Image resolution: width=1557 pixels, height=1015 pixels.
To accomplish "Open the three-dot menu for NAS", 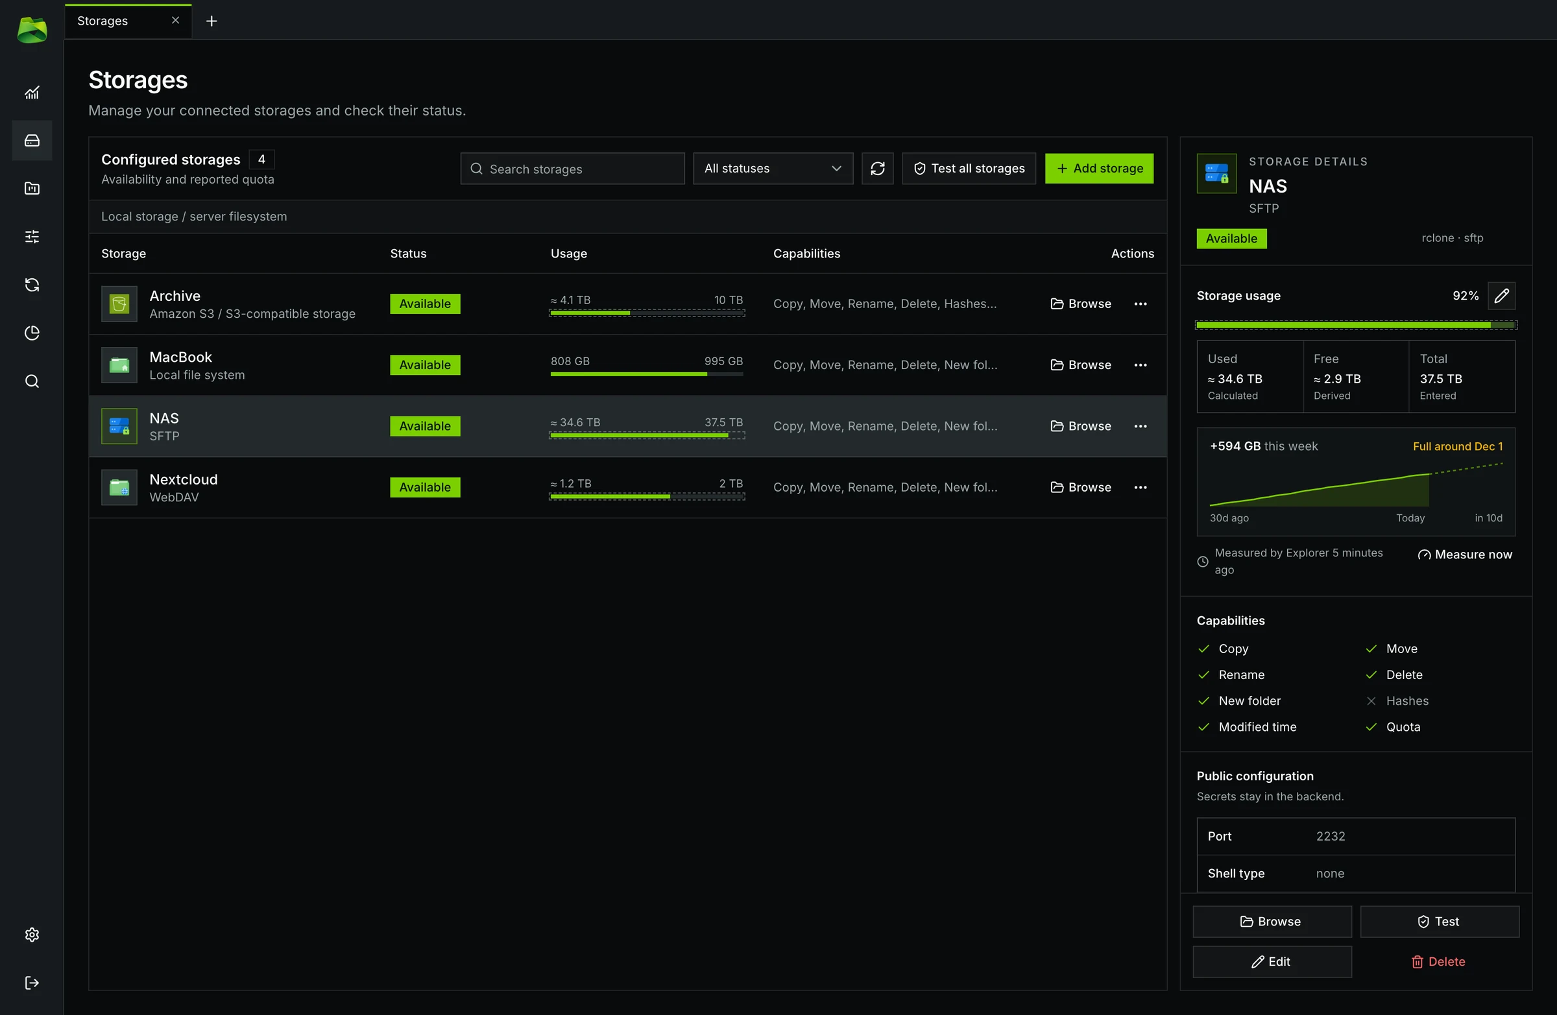I will pos(1141,426).
